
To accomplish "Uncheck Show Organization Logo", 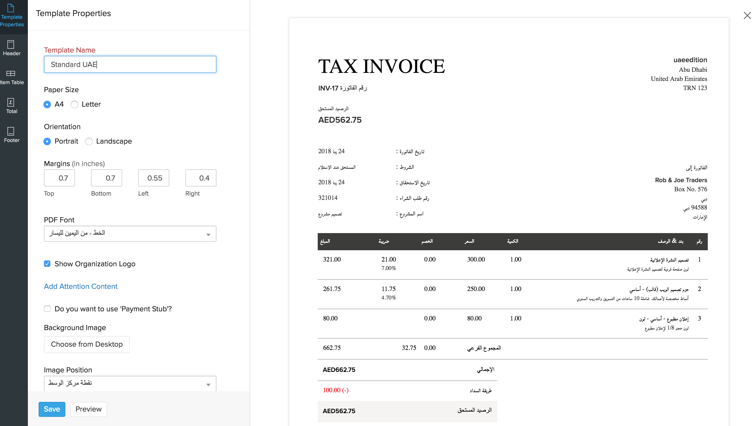I will point(47,264).
